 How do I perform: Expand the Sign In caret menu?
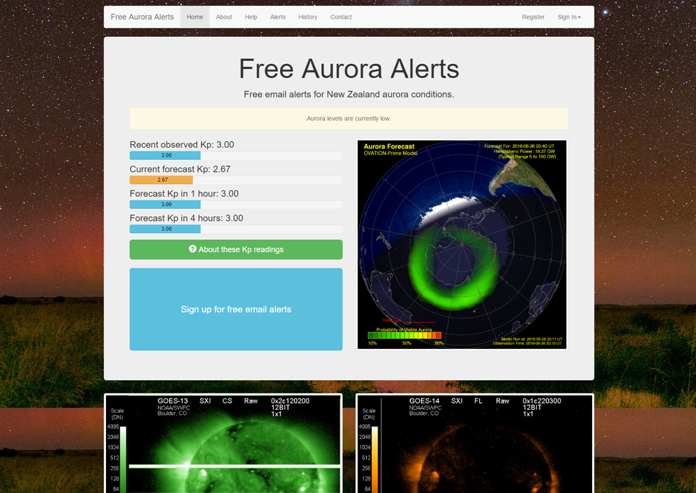[579, 16]
